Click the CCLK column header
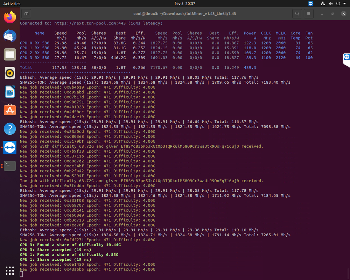The height and width of the screenshot is (280, 350). pyautogui.click(x=266, y=35)
